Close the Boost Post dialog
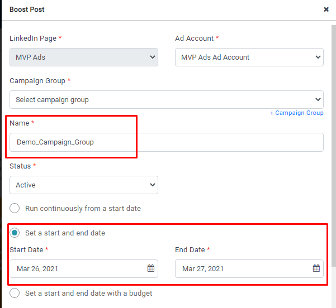The width and height of the screenshot is (336, 308). pyautogui.click(x=326, y=9)
